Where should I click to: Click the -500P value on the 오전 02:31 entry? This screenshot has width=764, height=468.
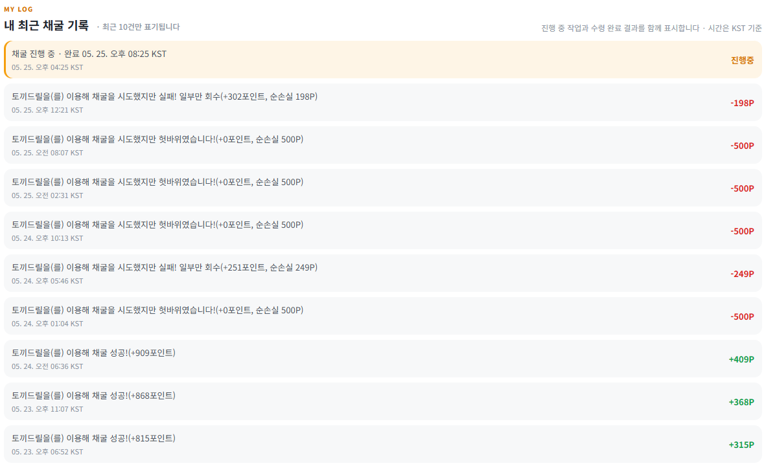[742, 189]
